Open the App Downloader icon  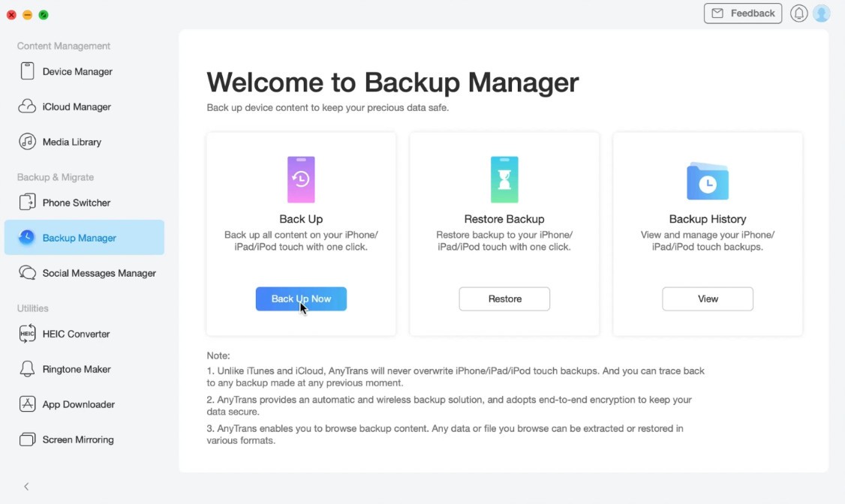click(x=28, y=404)
